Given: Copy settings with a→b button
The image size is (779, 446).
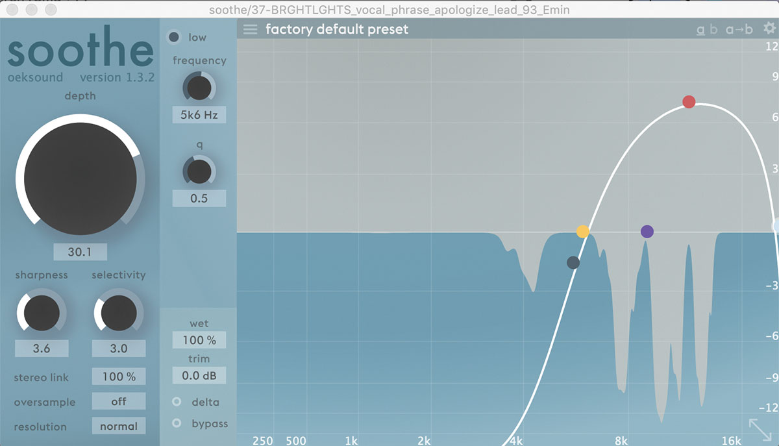Looking at the screenshot, I should 739,29.
